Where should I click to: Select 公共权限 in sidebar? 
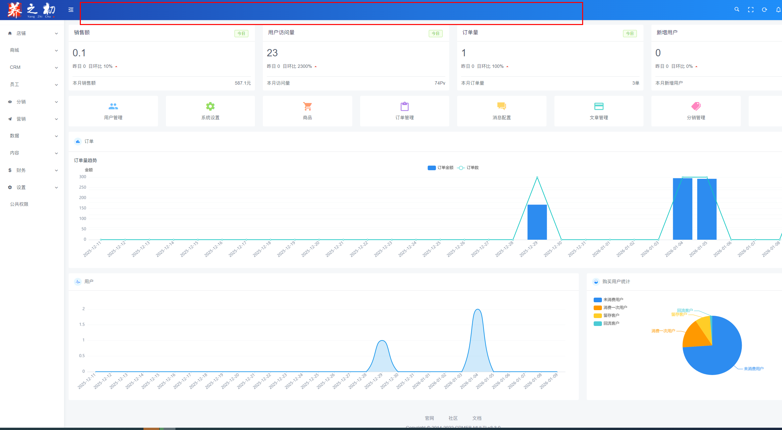[19, 204]
